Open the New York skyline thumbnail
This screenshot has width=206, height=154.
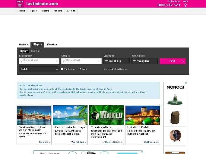point(34,115)
